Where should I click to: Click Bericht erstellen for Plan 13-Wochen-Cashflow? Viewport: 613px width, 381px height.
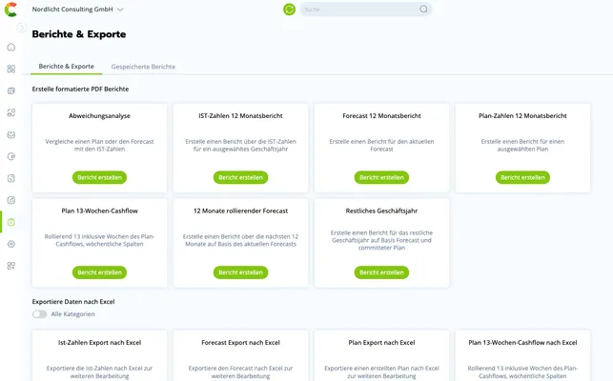click(100, 272)
